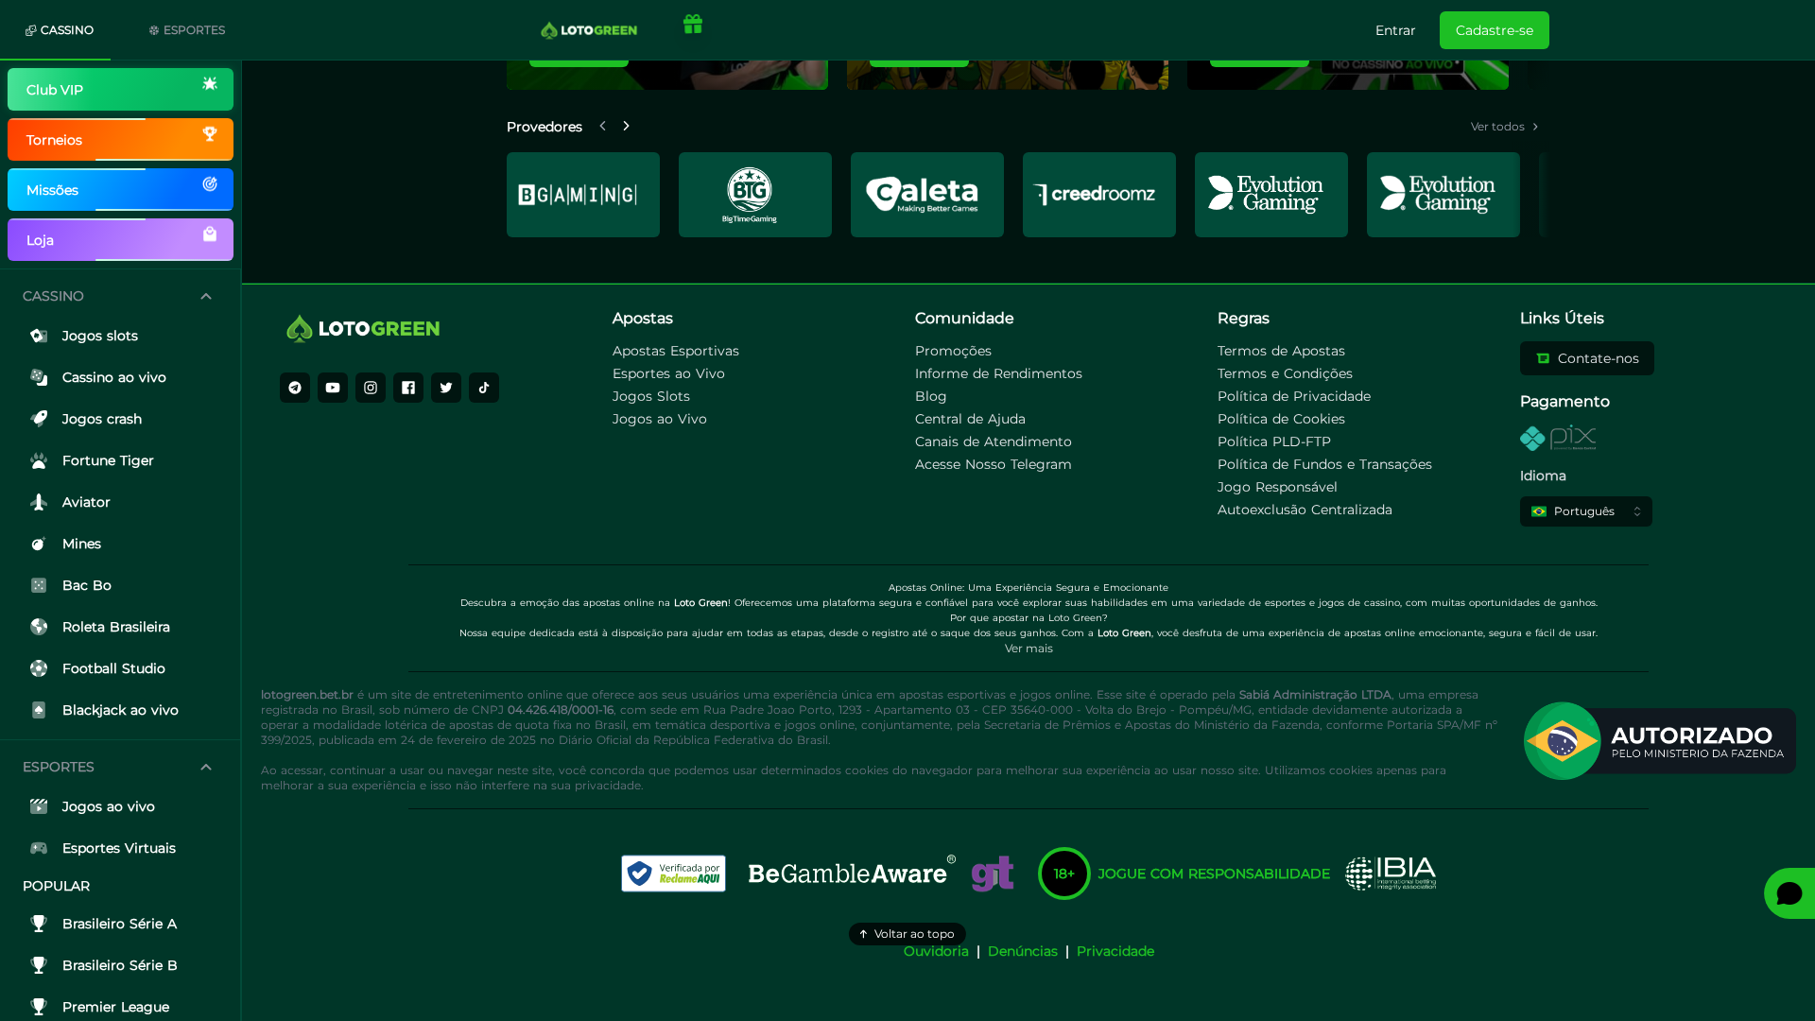Click the LotoGreen footer logo
Image resolution: width=1815 pixels, height=1021 pixels.
(363, 328)
